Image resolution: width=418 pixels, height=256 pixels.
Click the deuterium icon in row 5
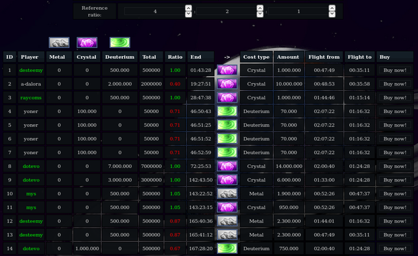coord(227,125)
